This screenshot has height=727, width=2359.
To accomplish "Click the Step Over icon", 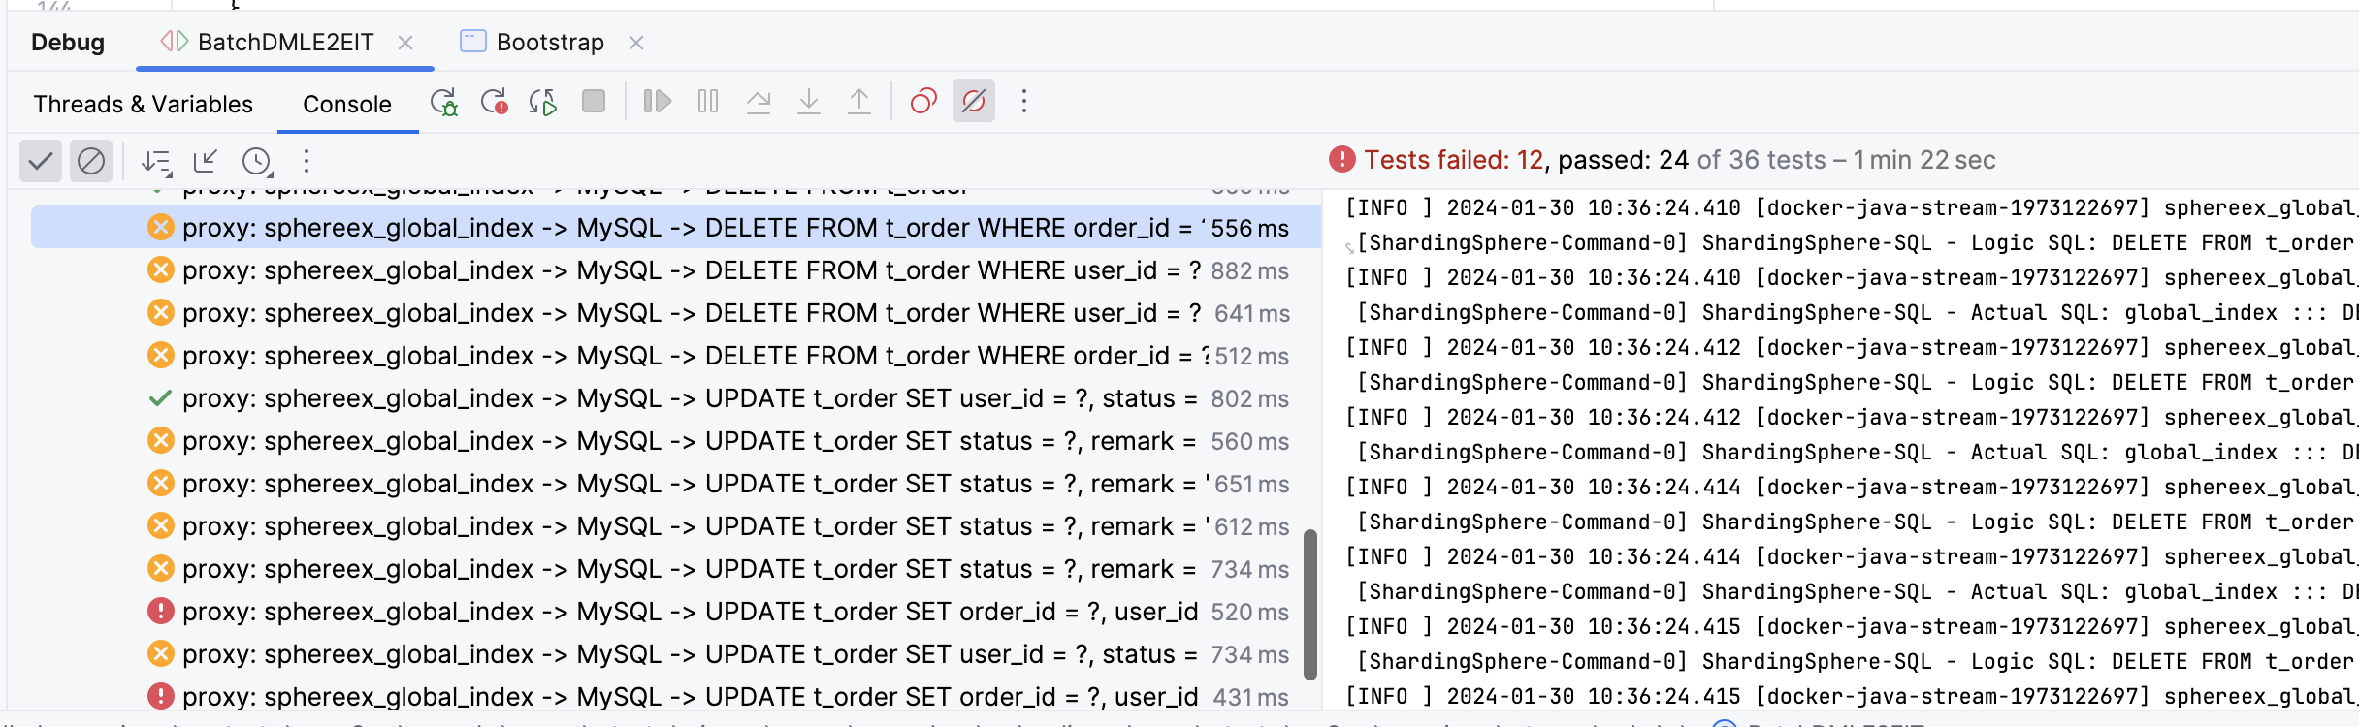I will tap(759, 102).
